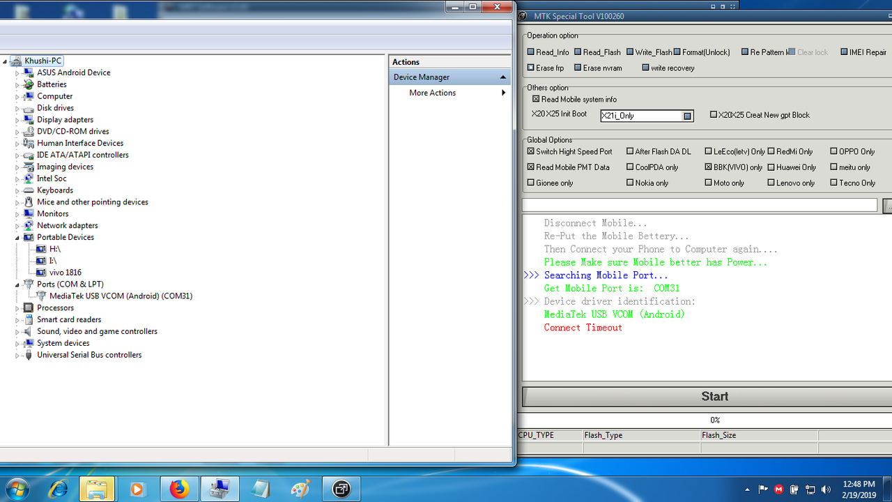The image size is (892, 502).
Task: Uncheck Switch Hight Speed Port
Action: [531, 151]
